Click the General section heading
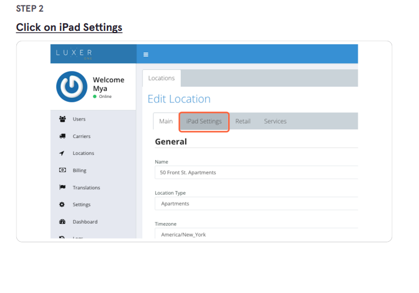Screen dimensions: 419x293 tap(171, 142)
